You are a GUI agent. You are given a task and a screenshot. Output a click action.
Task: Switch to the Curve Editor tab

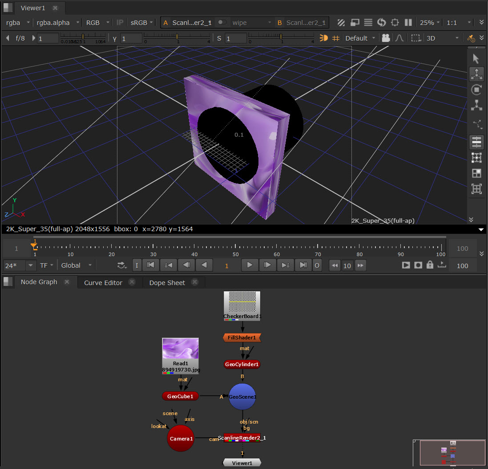tap(103, 282)
